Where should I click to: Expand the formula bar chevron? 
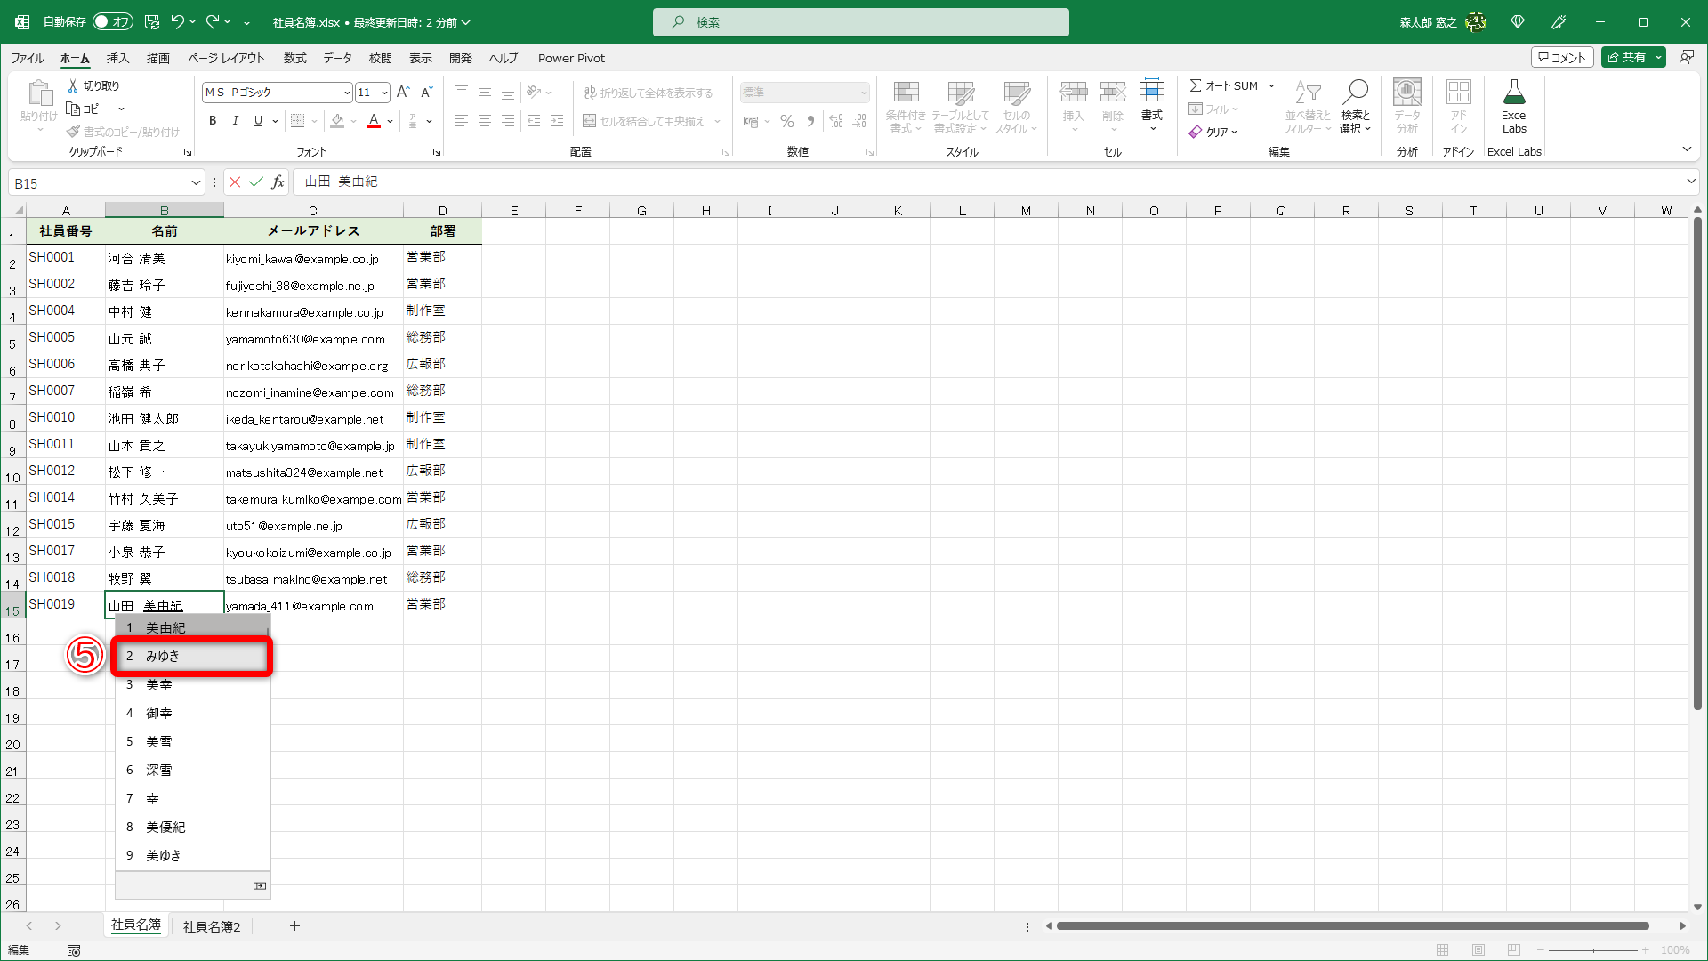tap(1690, 182)
